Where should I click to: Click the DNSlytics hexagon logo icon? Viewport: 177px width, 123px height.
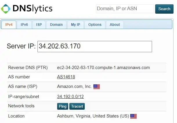point(6,9)
